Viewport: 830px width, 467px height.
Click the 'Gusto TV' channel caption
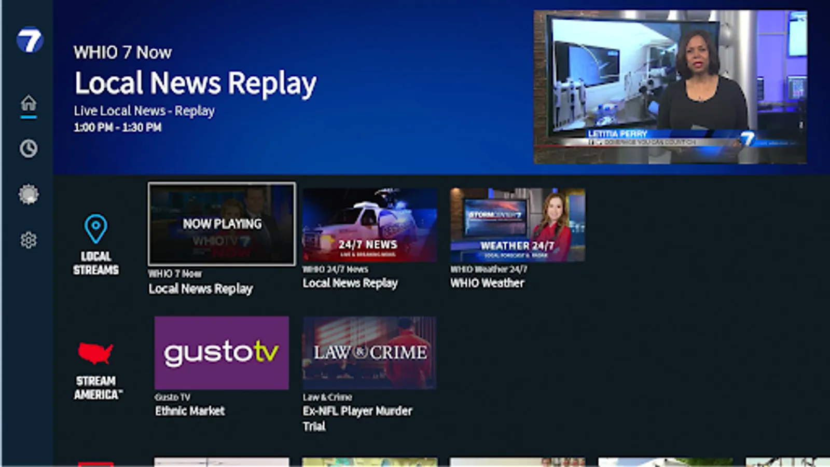[x=173, y=397]
